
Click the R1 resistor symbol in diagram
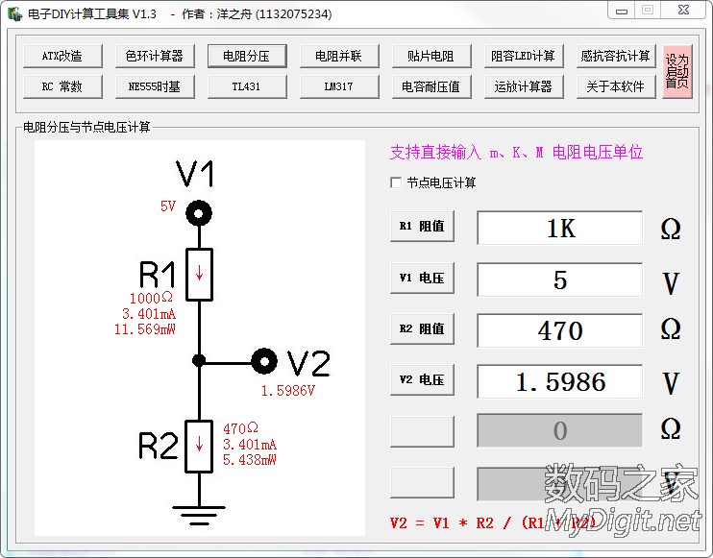coord(199,275)
